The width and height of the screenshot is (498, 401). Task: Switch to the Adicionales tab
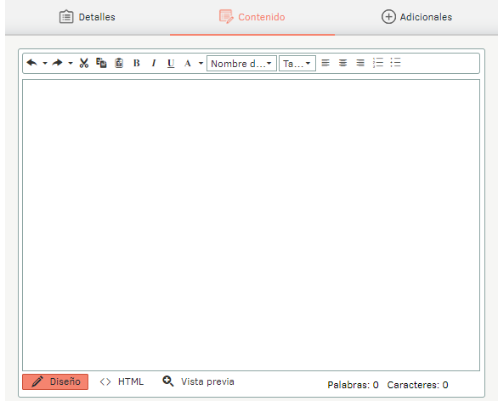click(x=416, y=17)
